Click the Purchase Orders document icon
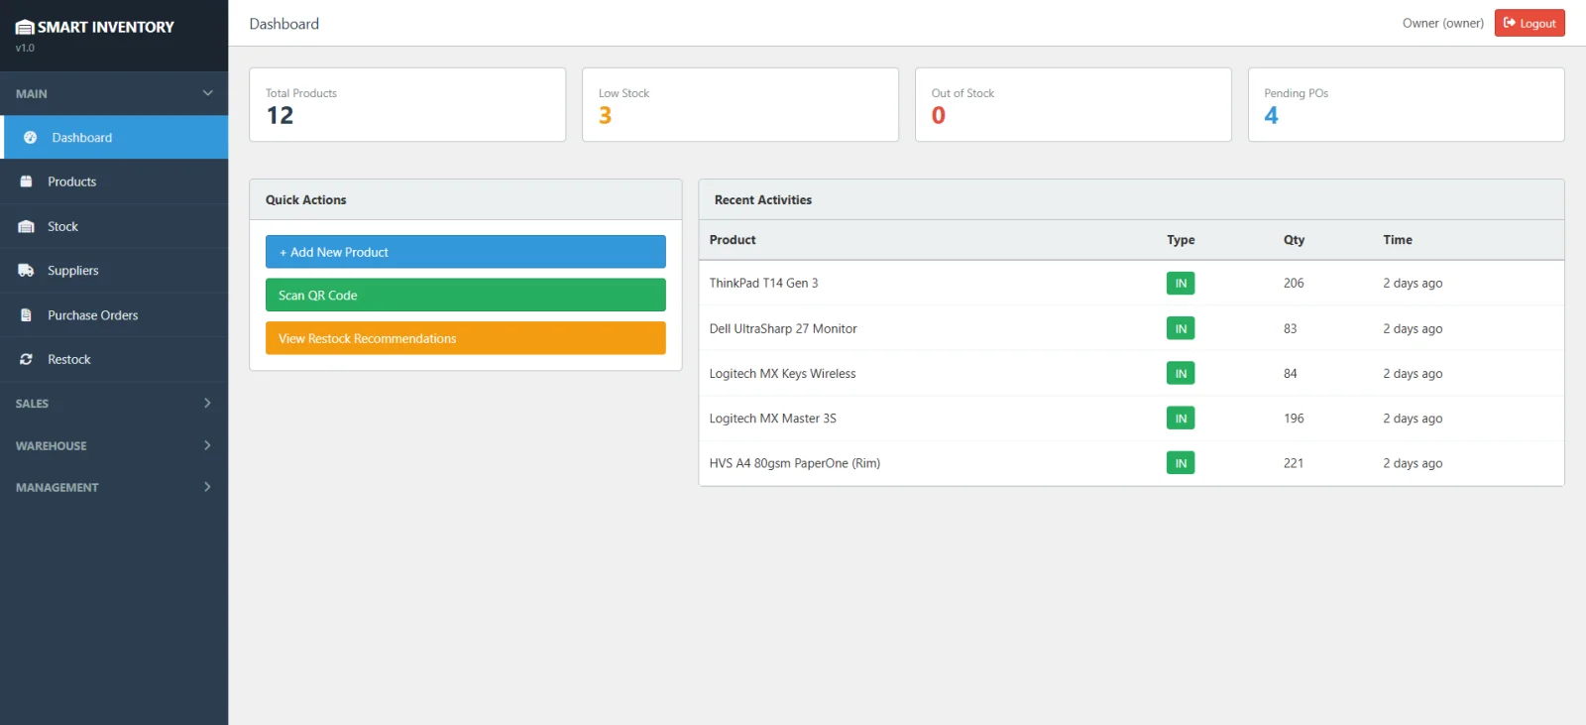1586x725 pixels. [x=27, y=315]
